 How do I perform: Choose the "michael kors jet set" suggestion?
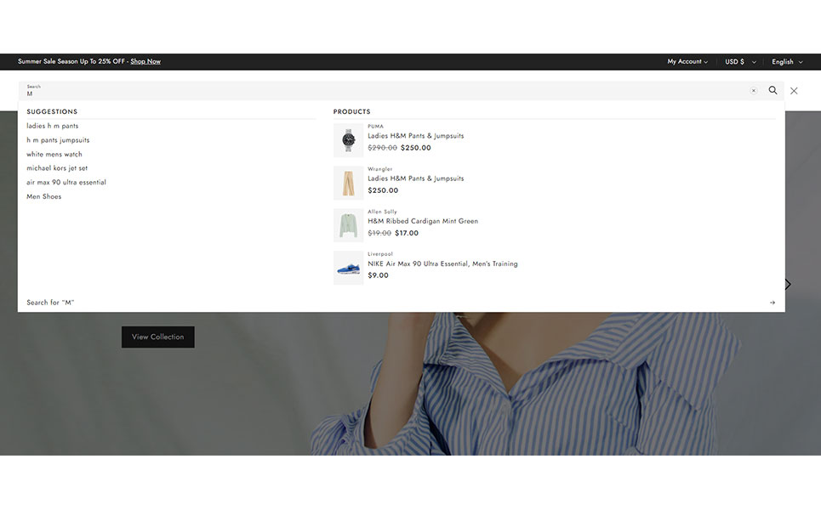57,168
